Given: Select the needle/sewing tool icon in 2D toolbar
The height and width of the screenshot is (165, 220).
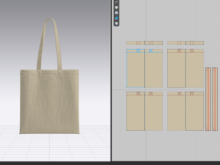Looking at the screenshot, I should (x=116, y=2).
